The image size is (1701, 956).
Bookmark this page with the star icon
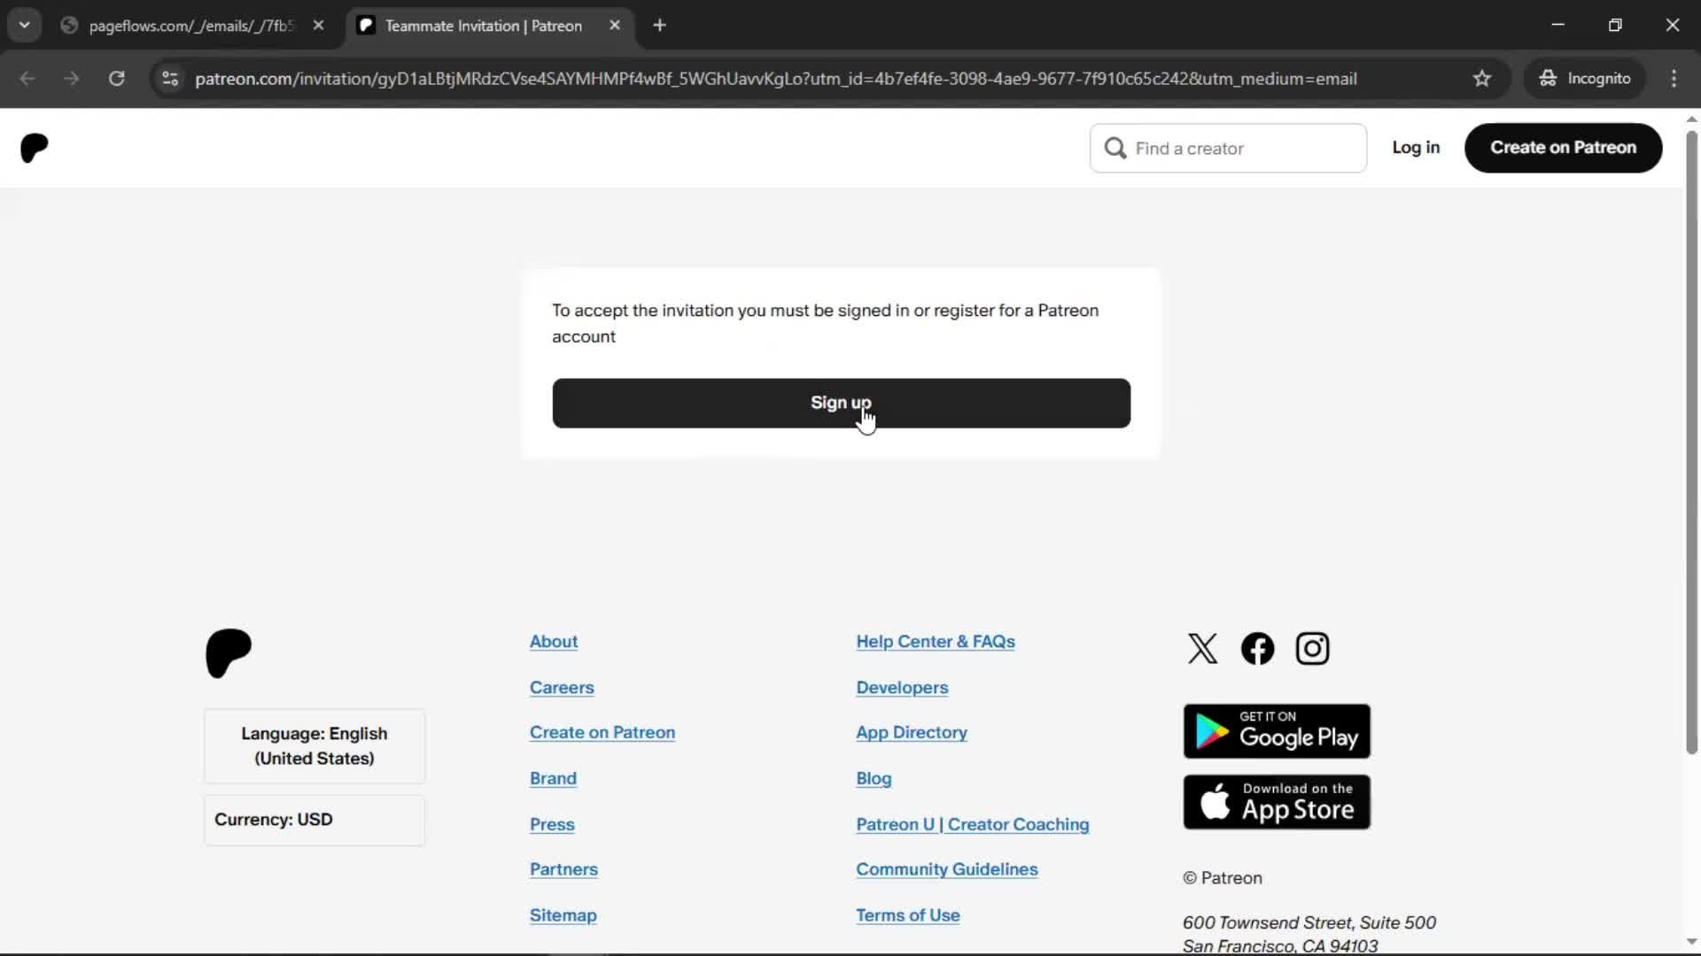[1482, 79]
